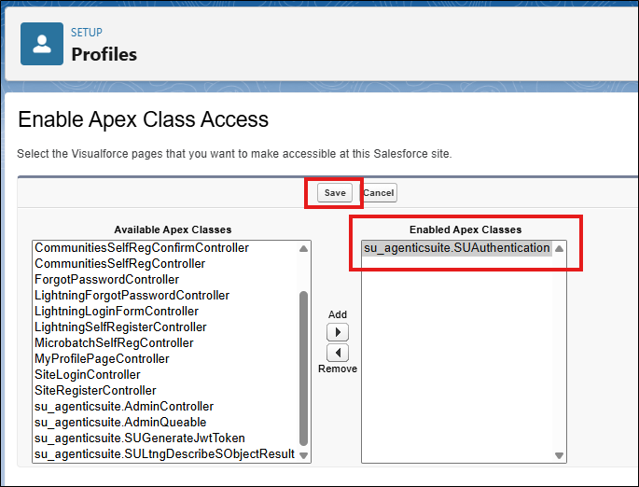Pick MicrobatchSelfRegController from the list
This screenshot has height=487, width=639.
pos(115,343)
